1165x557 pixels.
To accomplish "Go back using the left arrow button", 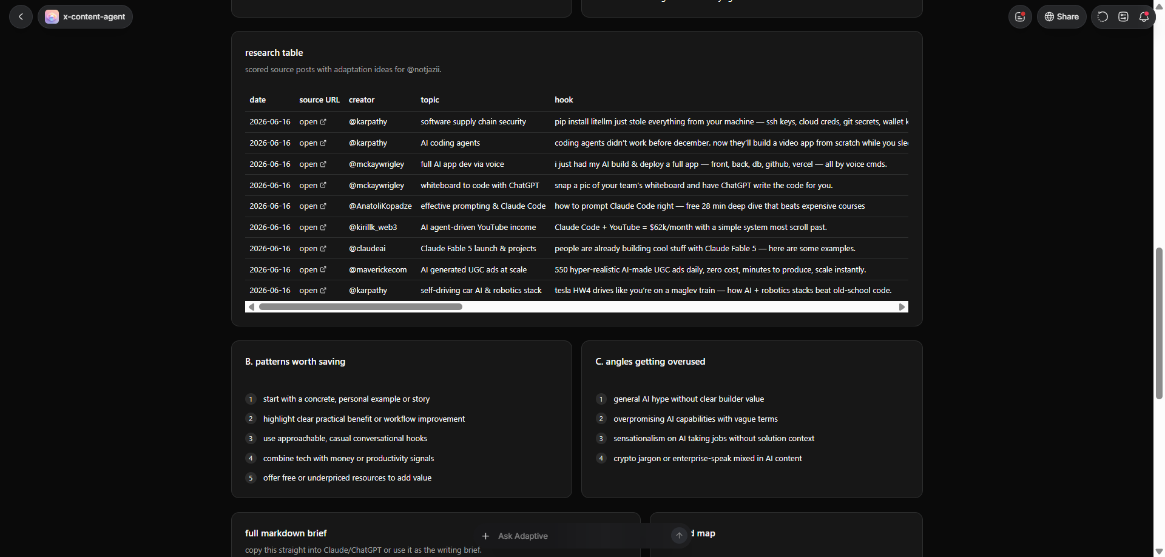I will pos(21,16).
